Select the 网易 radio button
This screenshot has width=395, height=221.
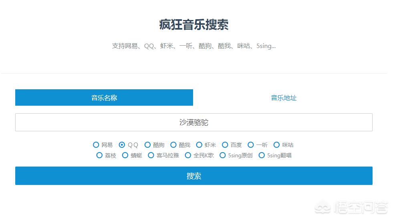coord(96,145)
